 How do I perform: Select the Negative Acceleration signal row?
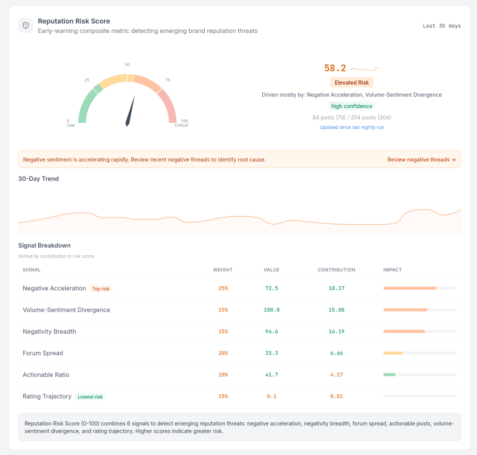click(x=240, y=288)
